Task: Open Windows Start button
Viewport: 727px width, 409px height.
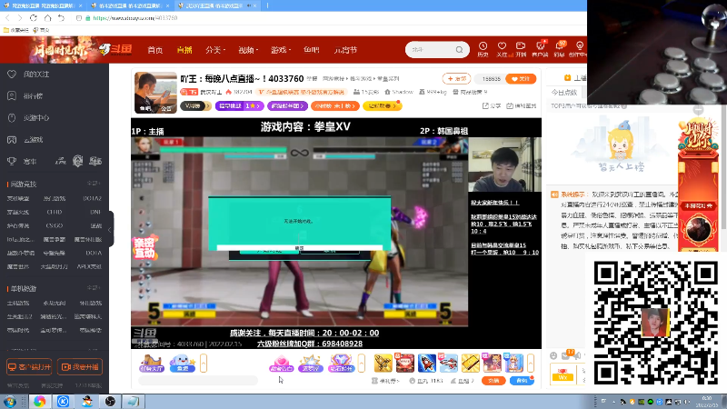Action: click(9, 401)
